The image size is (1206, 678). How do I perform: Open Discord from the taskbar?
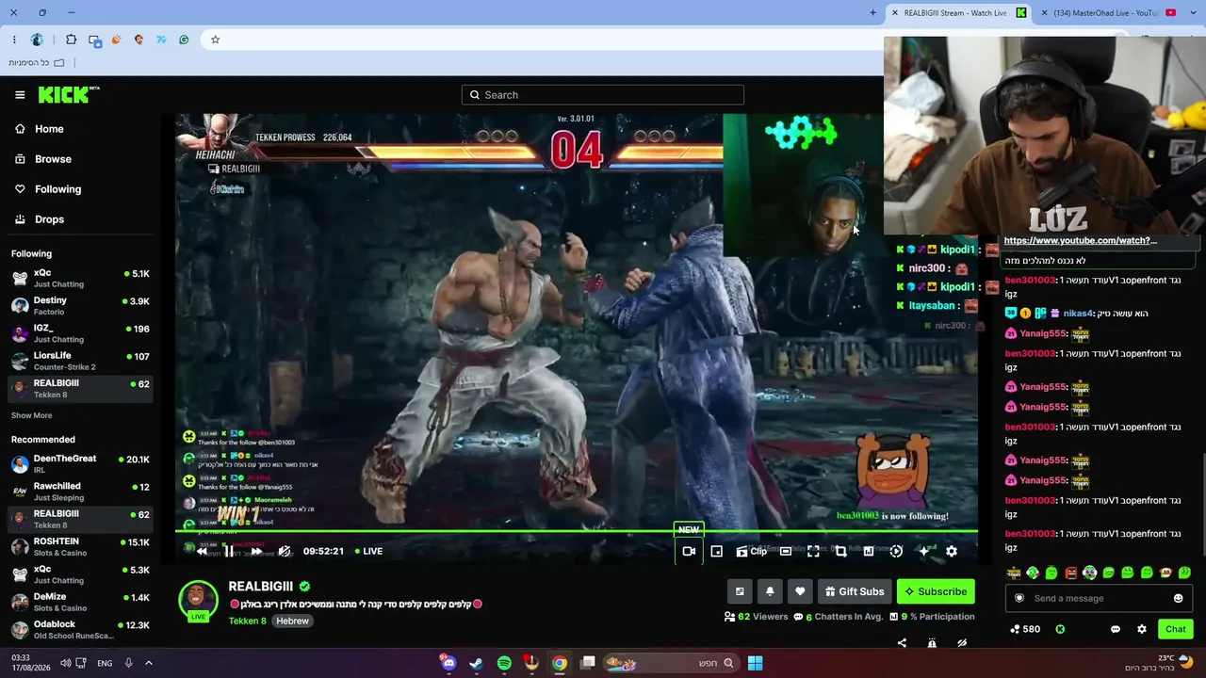448,663
